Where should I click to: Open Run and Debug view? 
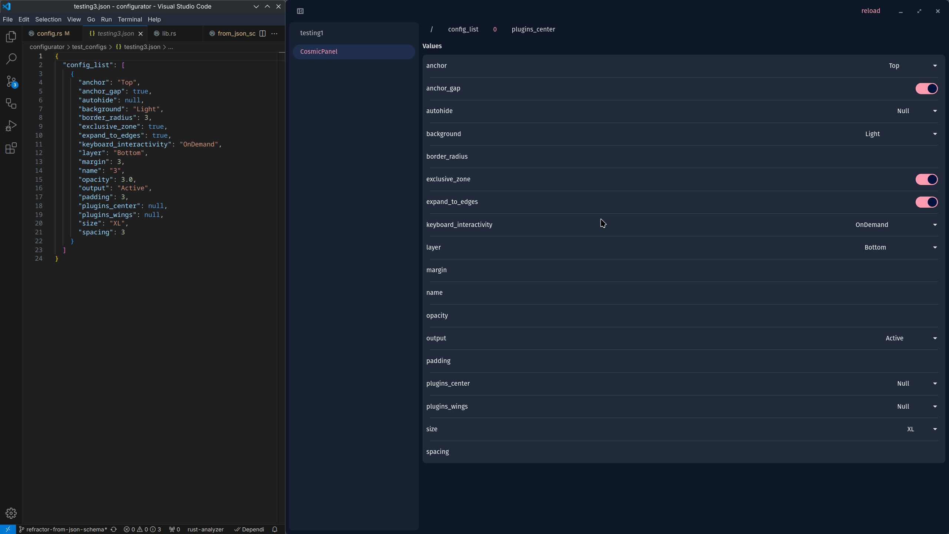(11, 126)
